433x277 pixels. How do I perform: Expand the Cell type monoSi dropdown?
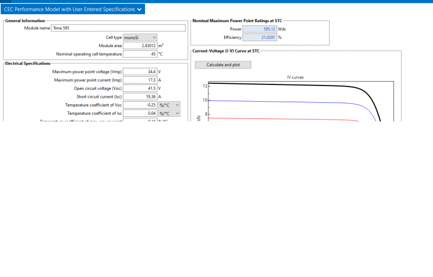pos(140,37)
